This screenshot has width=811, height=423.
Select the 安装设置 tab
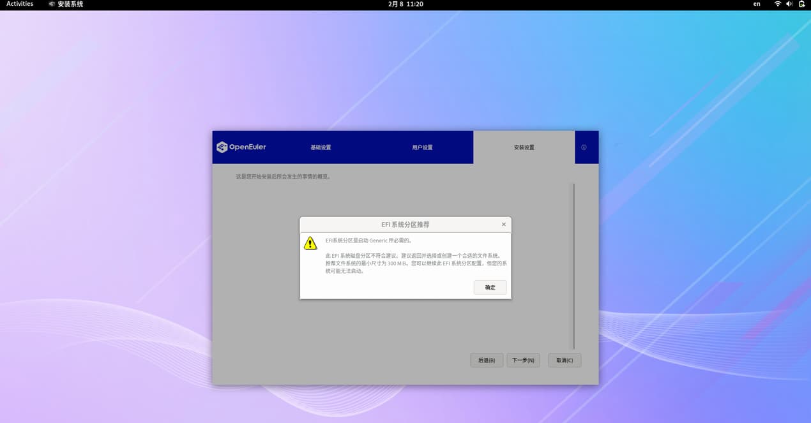[524, 147]
